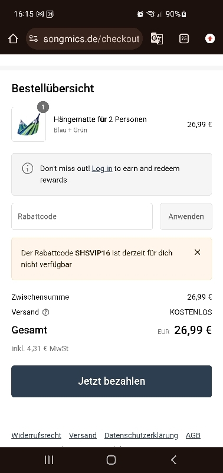Tap the Android home navigation button
The width and height of the screenshot is (223, 473).
click(x=111, y=460)
